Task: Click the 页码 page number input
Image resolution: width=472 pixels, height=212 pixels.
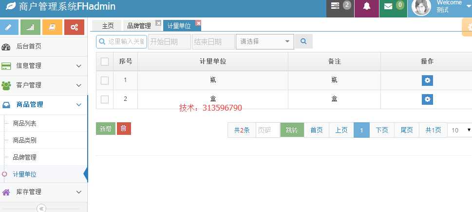Action: pyautogui.click(x=268, y=130)
